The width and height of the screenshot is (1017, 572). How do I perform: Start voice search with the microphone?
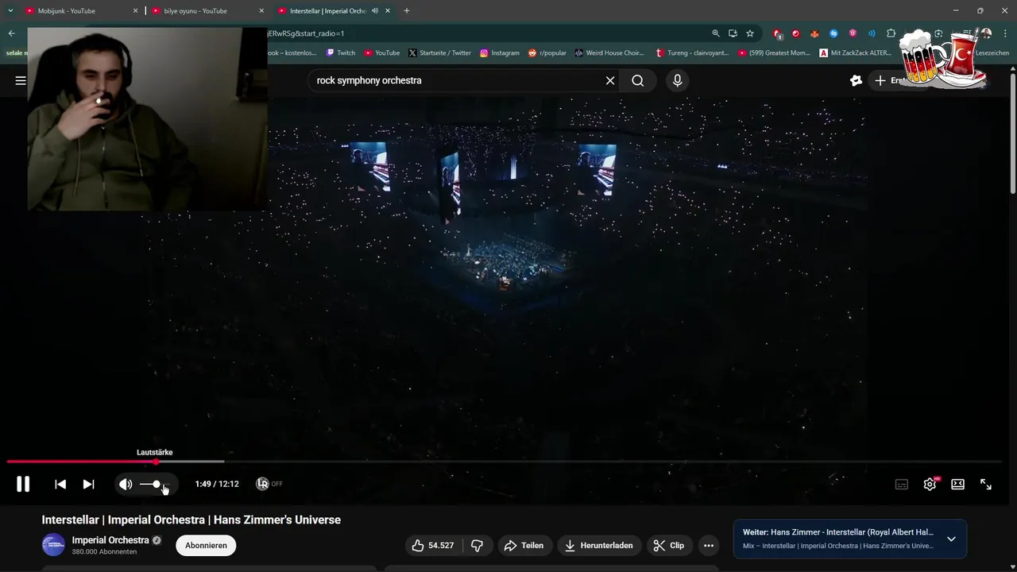(x=677, y=80)
